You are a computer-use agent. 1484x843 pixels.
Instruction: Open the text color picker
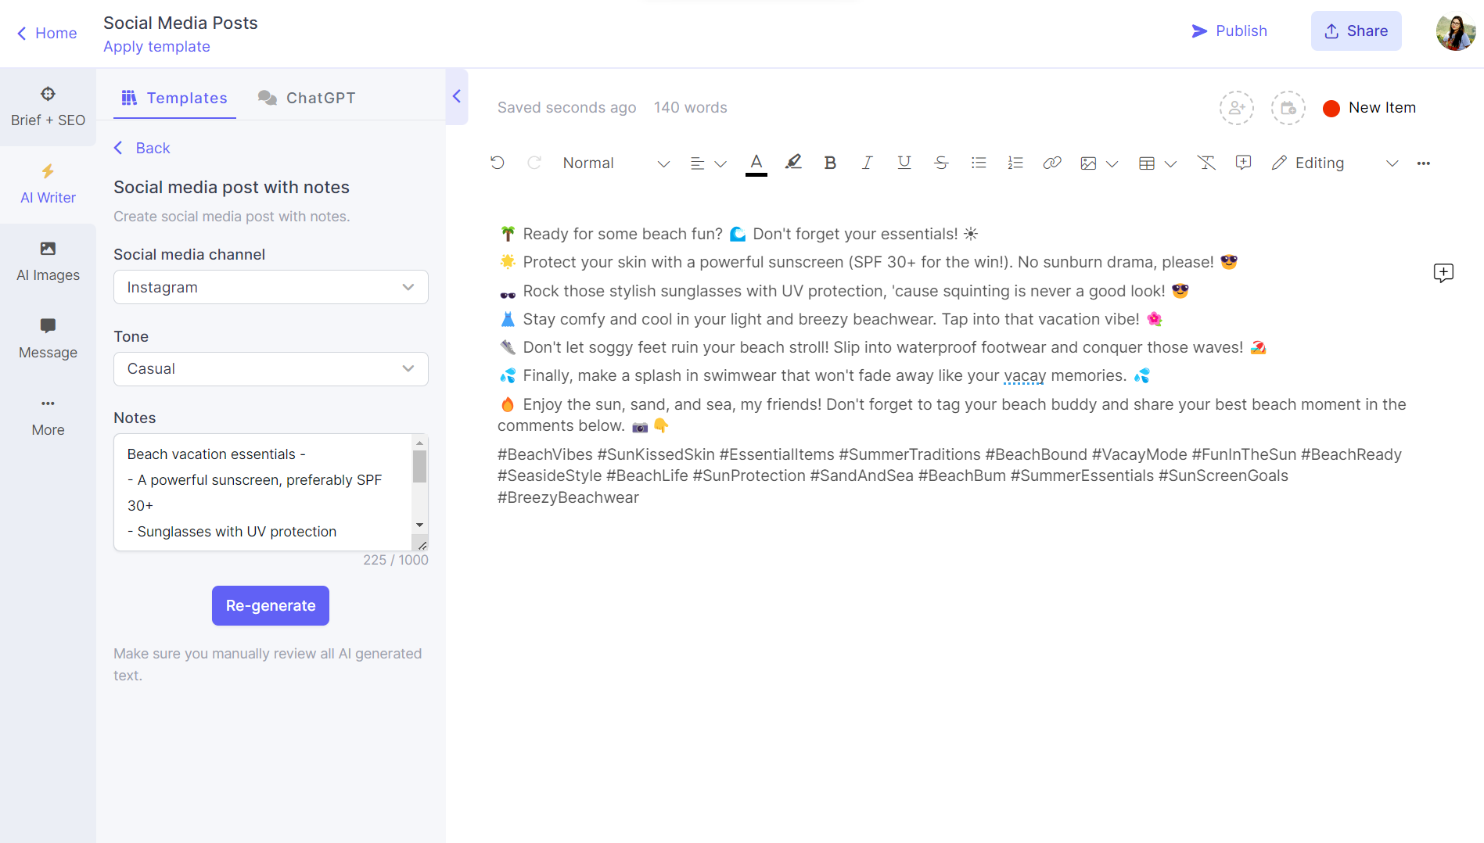[756, 163]
